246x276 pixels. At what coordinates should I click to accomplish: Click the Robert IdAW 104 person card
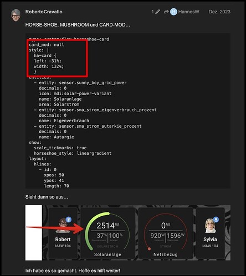[x=63, y=233]
